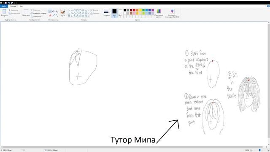Open Edit with Paint 3D

tap(172, 14)
